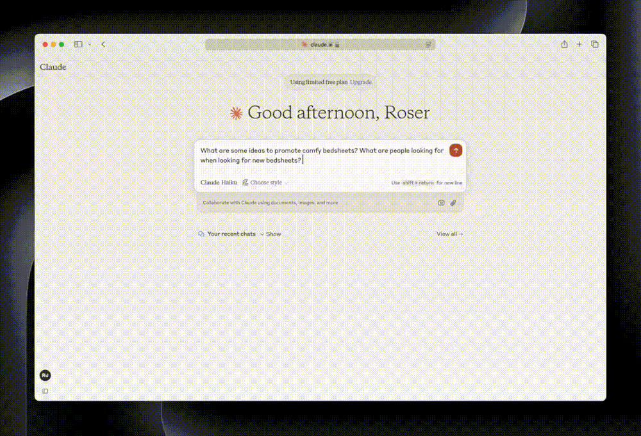The image size is (641, 436).
Task: Open the Claude Haiku model selector
Action: (x=219, y=182)
